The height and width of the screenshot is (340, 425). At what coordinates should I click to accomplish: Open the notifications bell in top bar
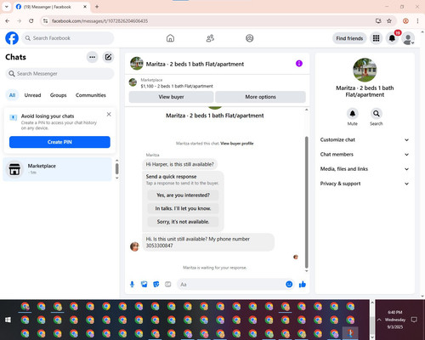[392, 38]
